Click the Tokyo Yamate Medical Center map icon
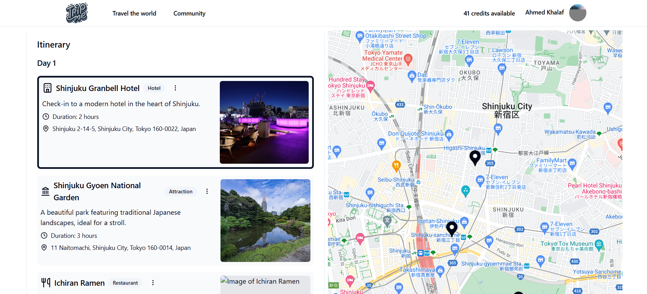Image resolution: width=647 pixels, height=294 pixels. click(408, 59)
